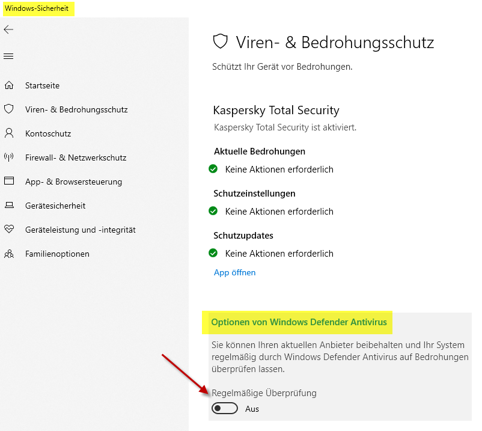Screen dimensions: 482x431
Task: Click the Familienoptionen people icon
Action: [8, 254]
